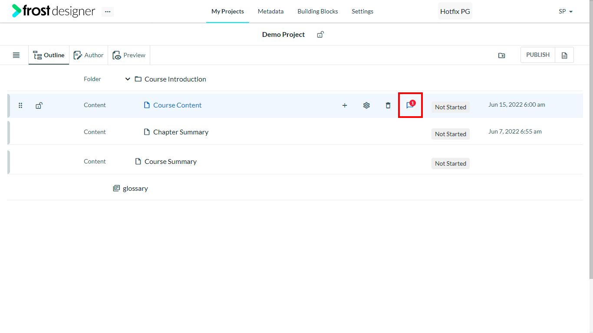Click the page scrollbar on the right
Screen dimensions: 593x333
pos(591,139)
